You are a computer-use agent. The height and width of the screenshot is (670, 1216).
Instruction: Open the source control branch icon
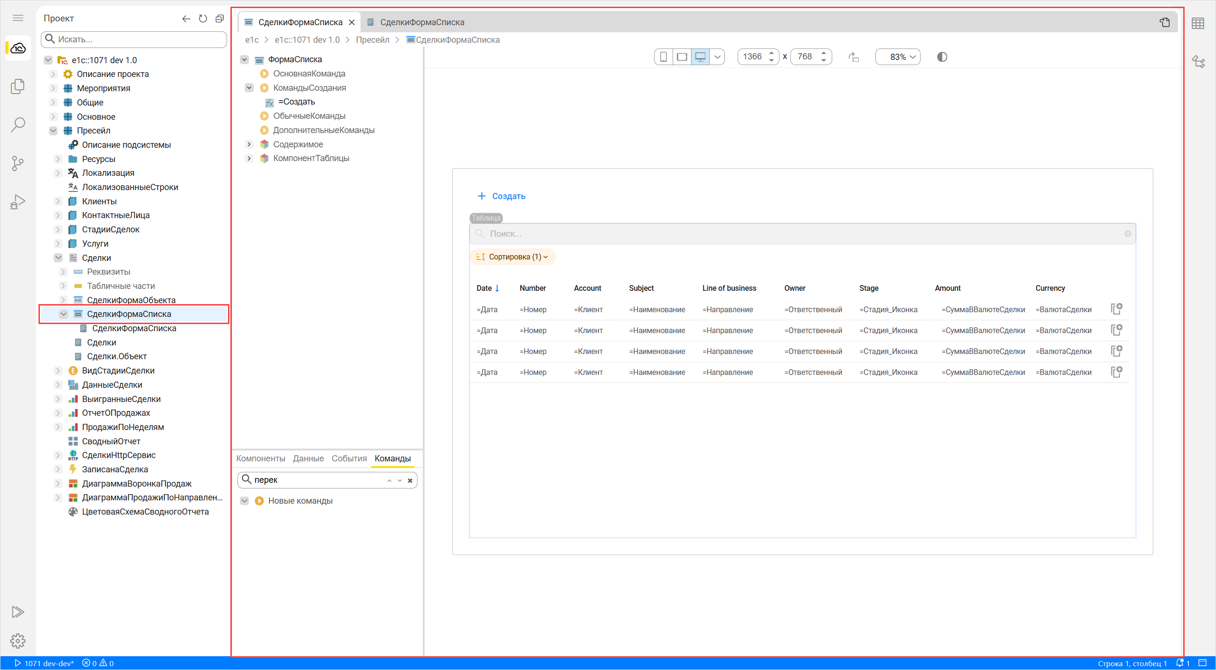click(18, 163)
